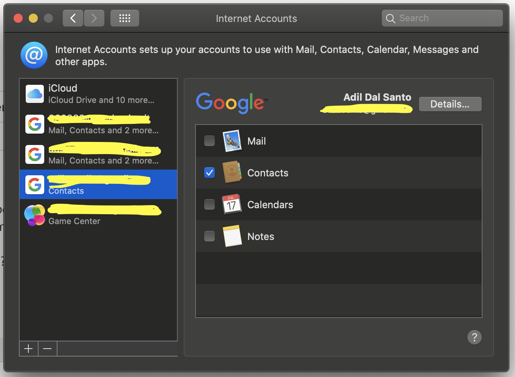Viewport: 515px width, 377px height.
Task: Uncheck the Contacts checkbox
Action: (x=209, y=173)
